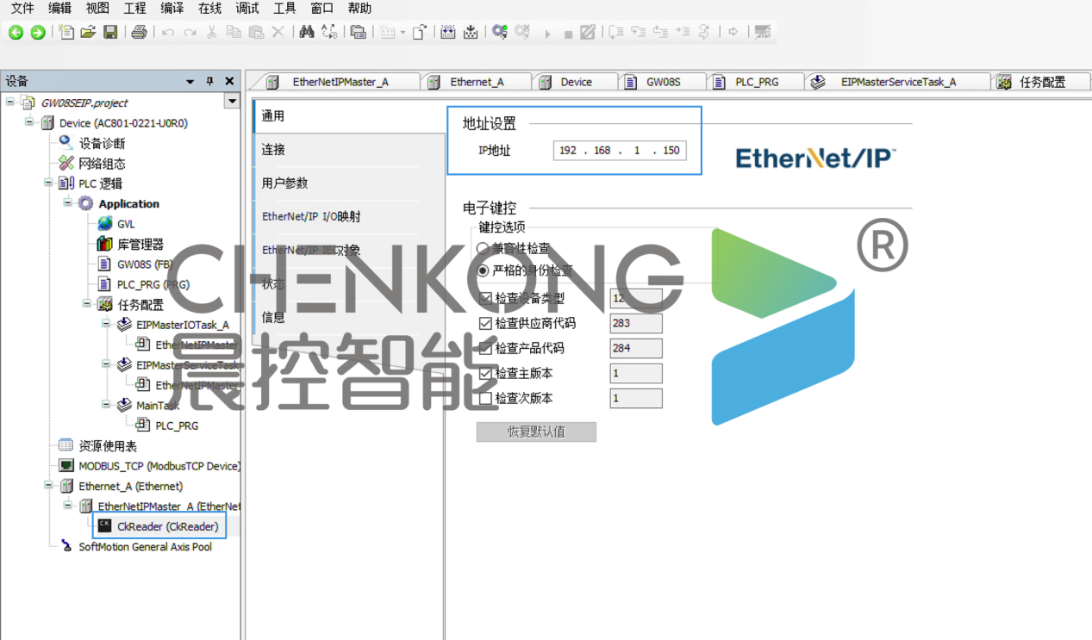1092x640 pixels.
Task: Click the scissors Cut icon
Action: click(211, 33)
